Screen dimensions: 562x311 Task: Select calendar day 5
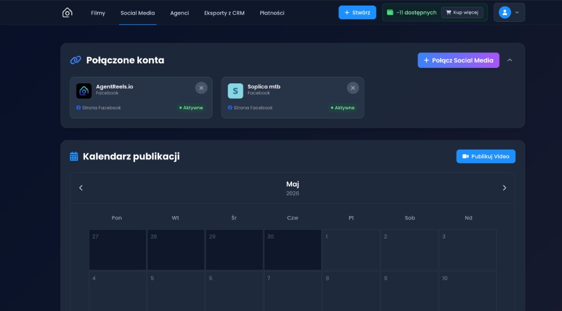176,291
